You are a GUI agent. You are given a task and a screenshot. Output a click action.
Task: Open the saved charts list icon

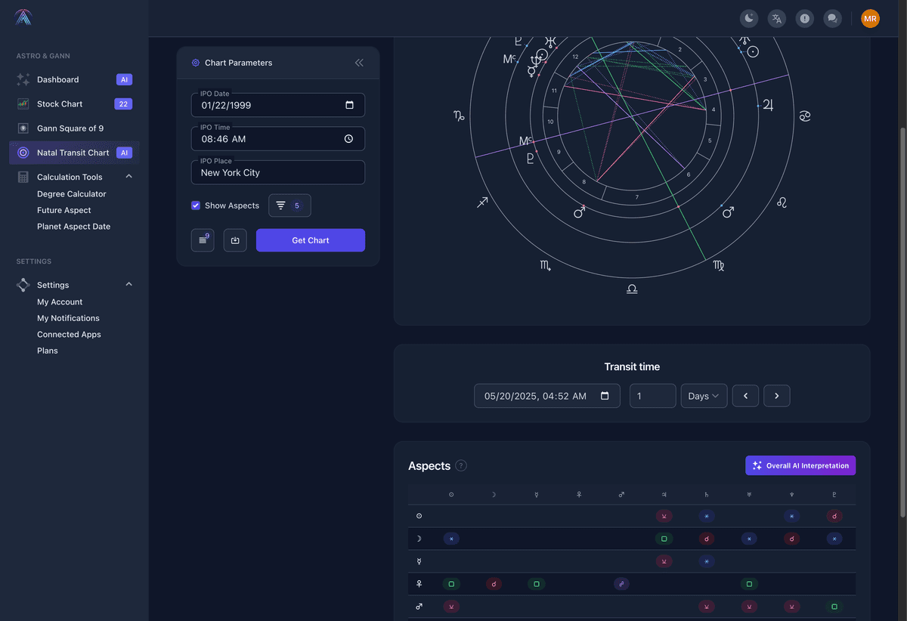[203, 239]
